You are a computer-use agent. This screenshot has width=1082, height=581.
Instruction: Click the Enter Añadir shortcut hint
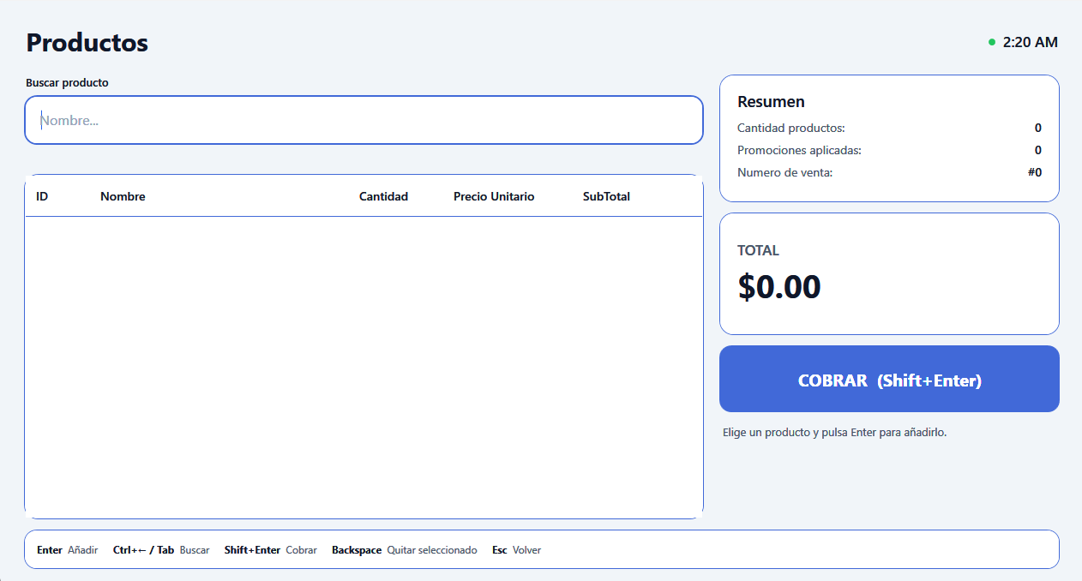68,550
